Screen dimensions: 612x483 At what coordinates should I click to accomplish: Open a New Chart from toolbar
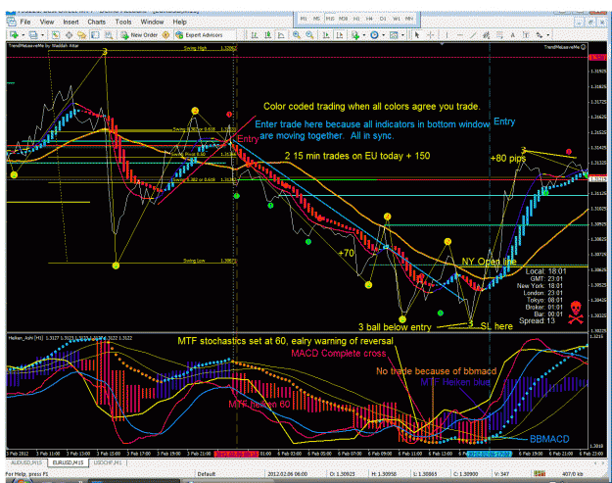[14, 35]
